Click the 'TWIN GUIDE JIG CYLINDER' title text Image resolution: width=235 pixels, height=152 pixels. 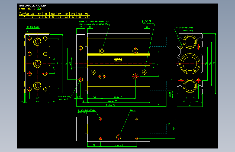coord(32,6)
